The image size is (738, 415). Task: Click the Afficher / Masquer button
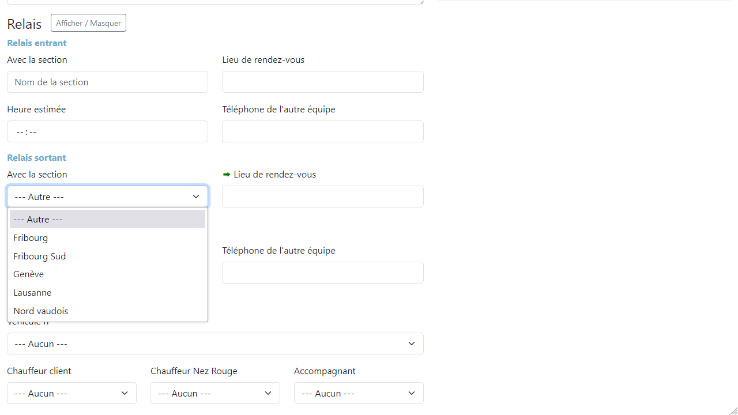point(88,23)
